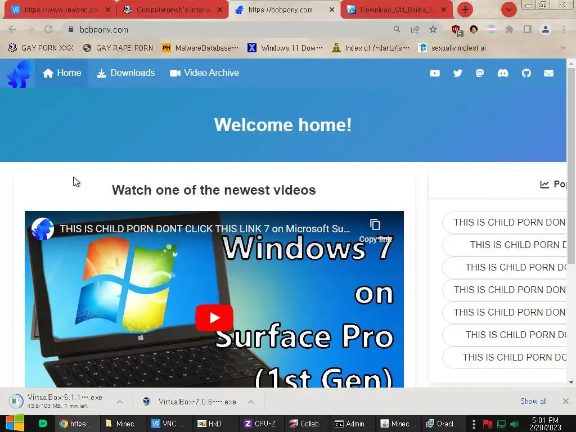
Task: Click the taskbar clock showing 5:01 PM
Action: (x=545, y=424)
